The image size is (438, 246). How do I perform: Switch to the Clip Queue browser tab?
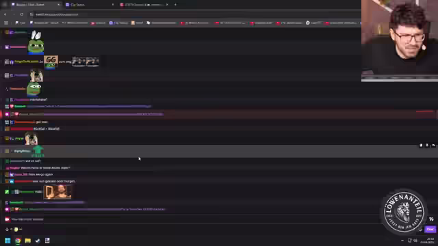click(x=90, y=5)
